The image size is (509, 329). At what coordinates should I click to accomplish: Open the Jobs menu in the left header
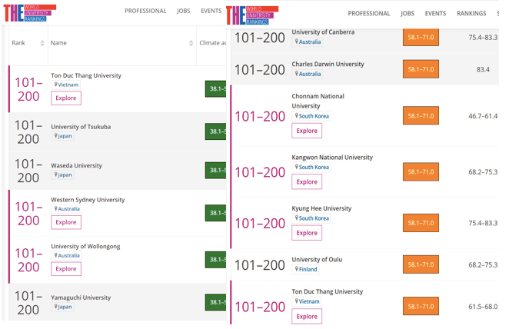[x=183, y=11]
